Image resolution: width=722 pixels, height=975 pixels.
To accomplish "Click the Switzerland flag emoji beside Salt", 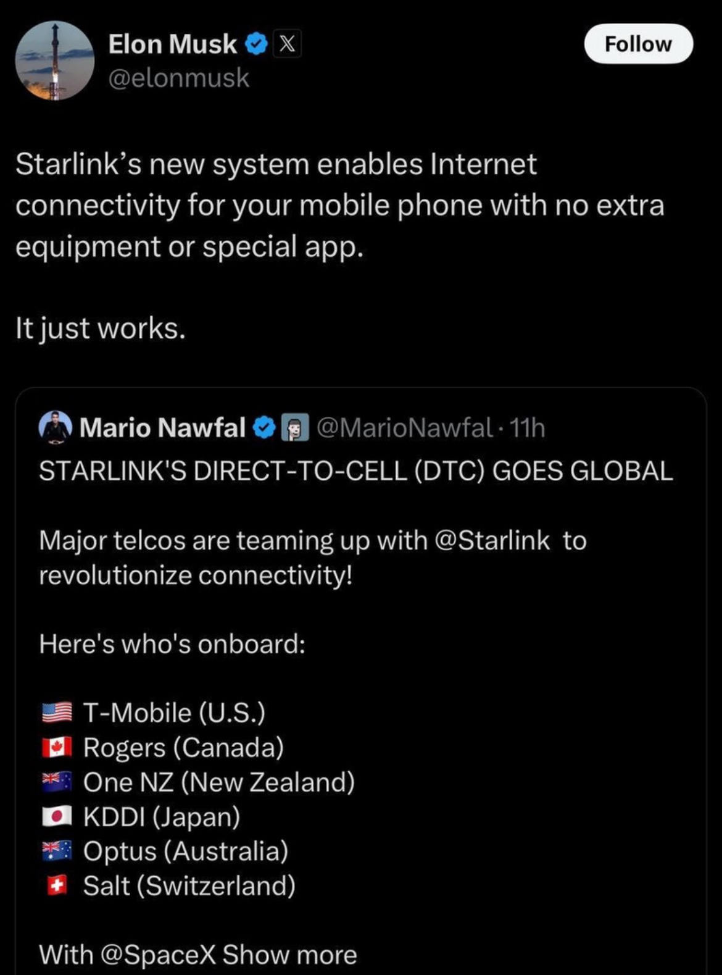I will [x=57, y=886].
